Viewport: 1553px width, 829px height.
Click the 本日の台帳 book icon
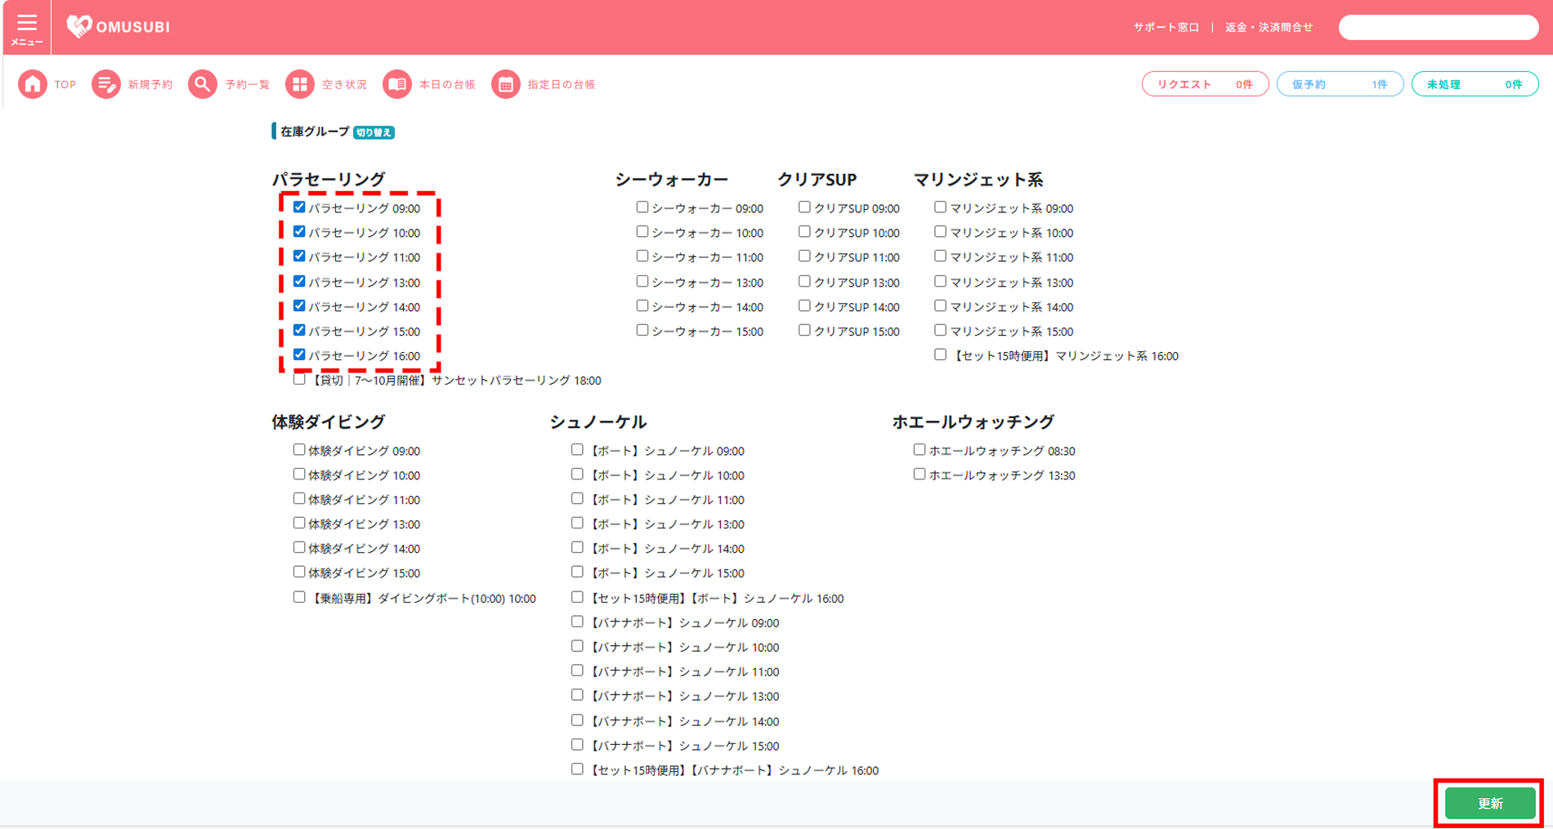[x=397, y=84]
